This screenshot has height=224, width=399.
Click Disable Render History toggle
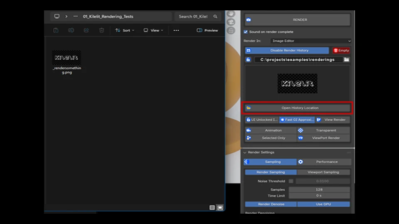[x=287, y=51]
